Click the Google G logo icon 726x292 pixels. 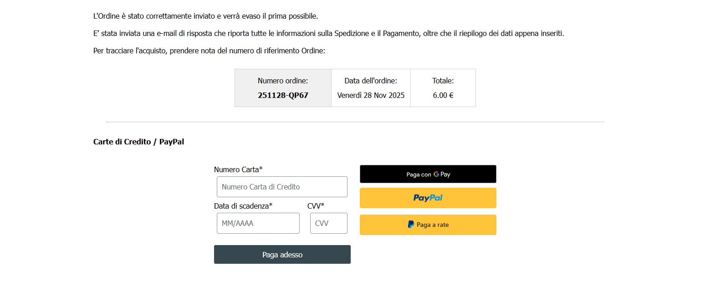(436, 174)
